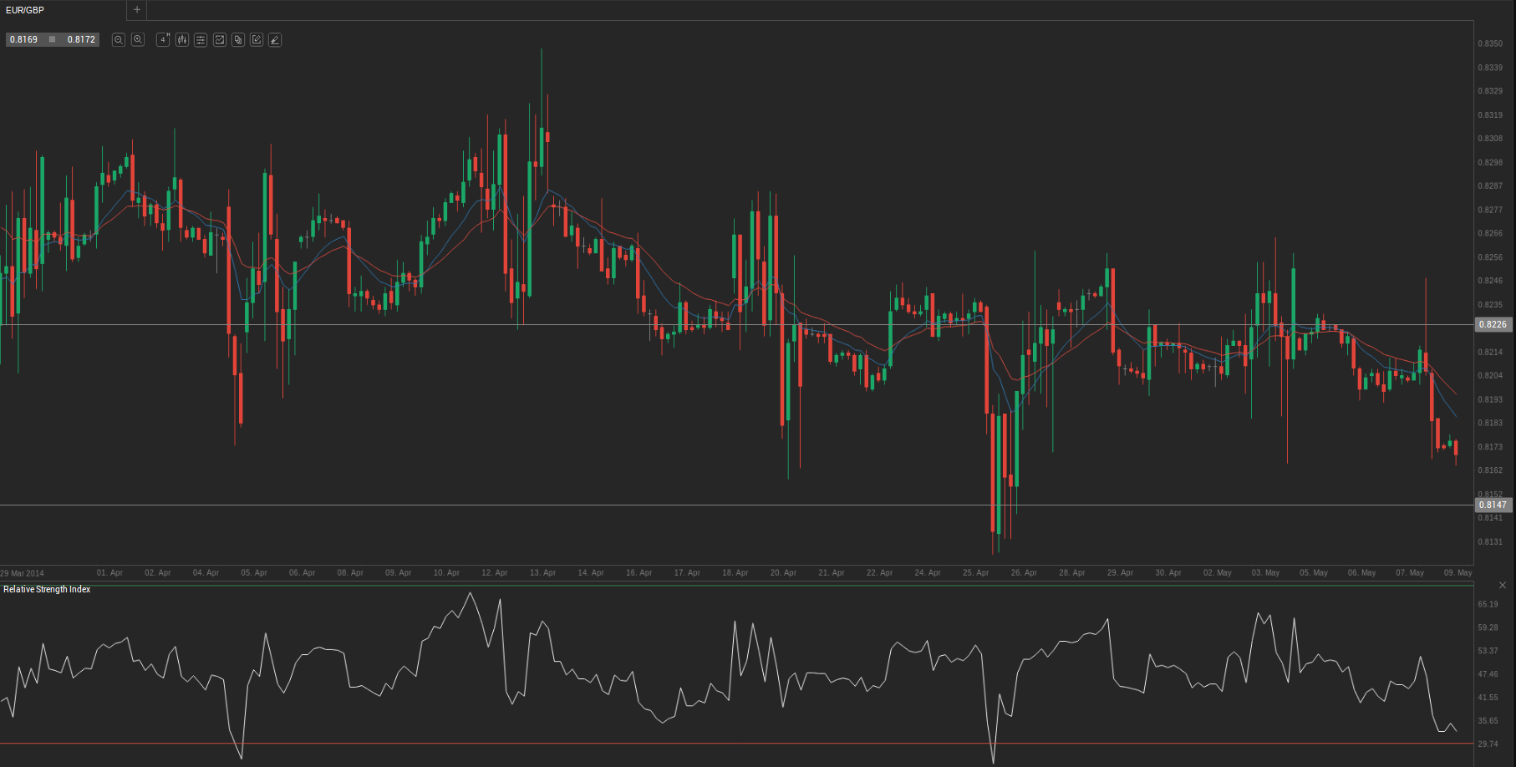Image resolution: width=1516 pixels, height=767 pixels.
Task: Click the 29.74 RSI axis value
Action: (1488, 744)
